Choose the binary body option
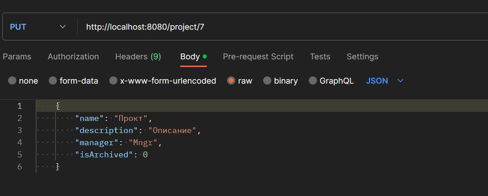488x196 pixels. [267, 81]
